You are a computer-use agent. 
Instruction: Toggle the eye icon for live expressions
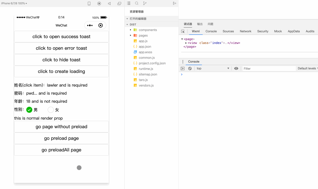[236, 68]
